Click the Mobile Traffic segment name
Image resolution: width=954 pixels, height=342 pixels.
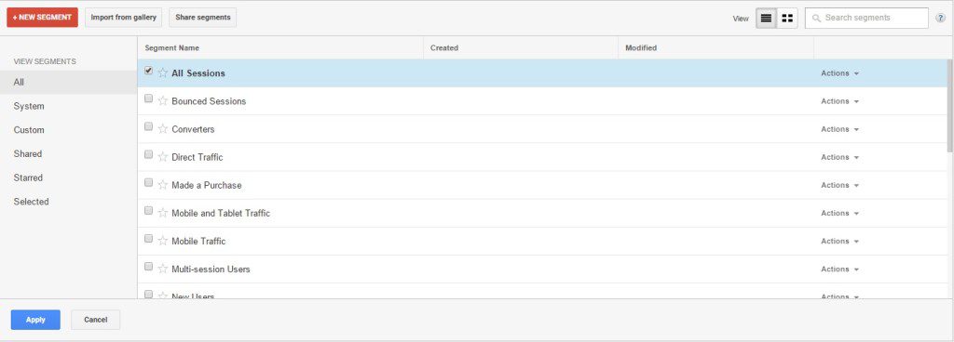pyautogui.click(x=198, y=241)
